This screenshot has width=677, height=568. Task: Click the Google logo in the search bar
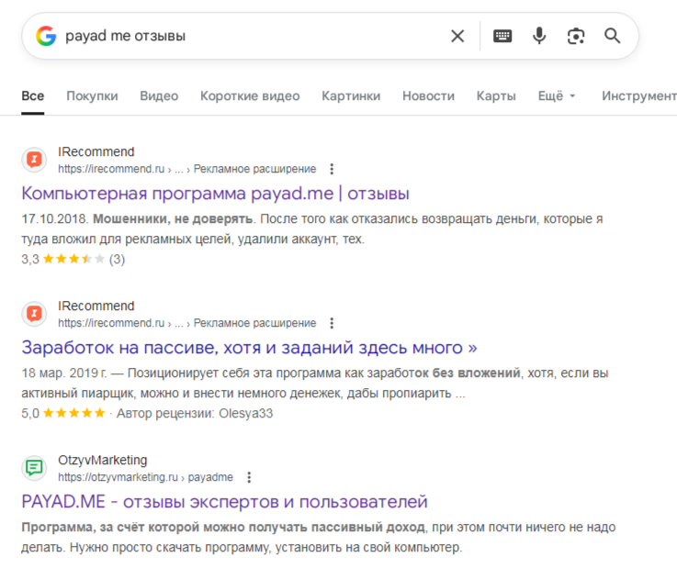(46, 36)
